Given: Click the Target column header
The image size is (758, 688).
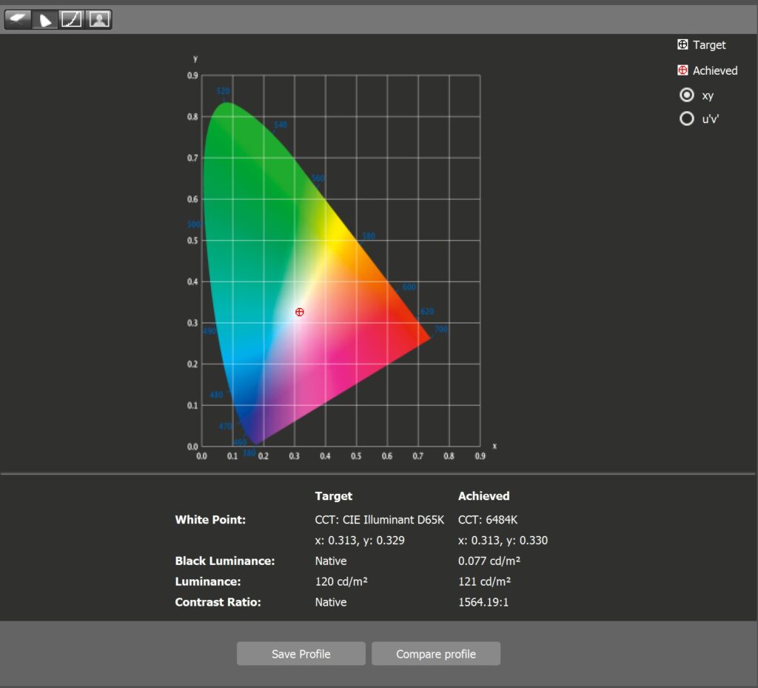Looking at the screenshot, I should pos(334,496).
